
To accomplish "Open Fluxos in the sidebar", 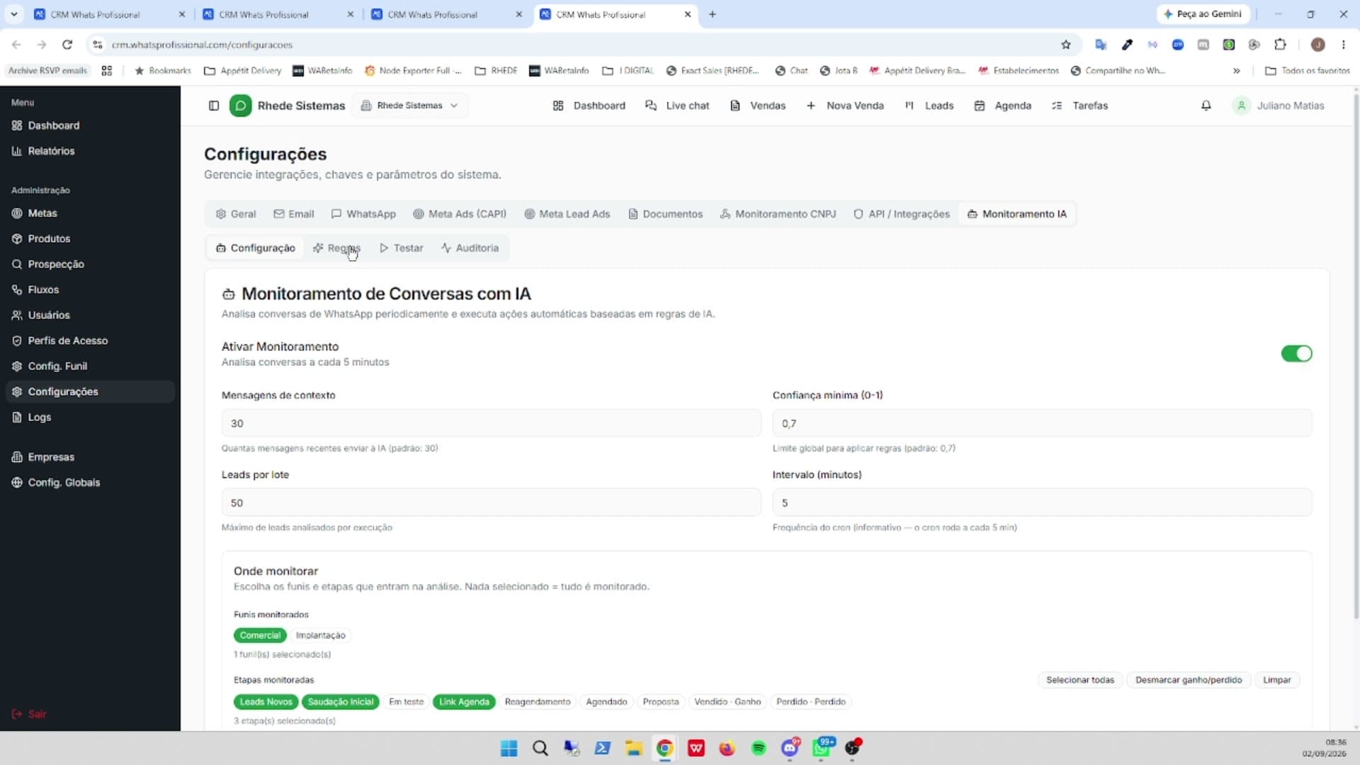I will [90, 290].
